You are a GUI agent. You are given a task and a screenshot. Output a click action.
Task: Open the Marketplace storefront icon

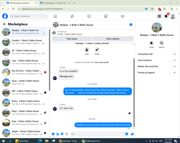106,16
